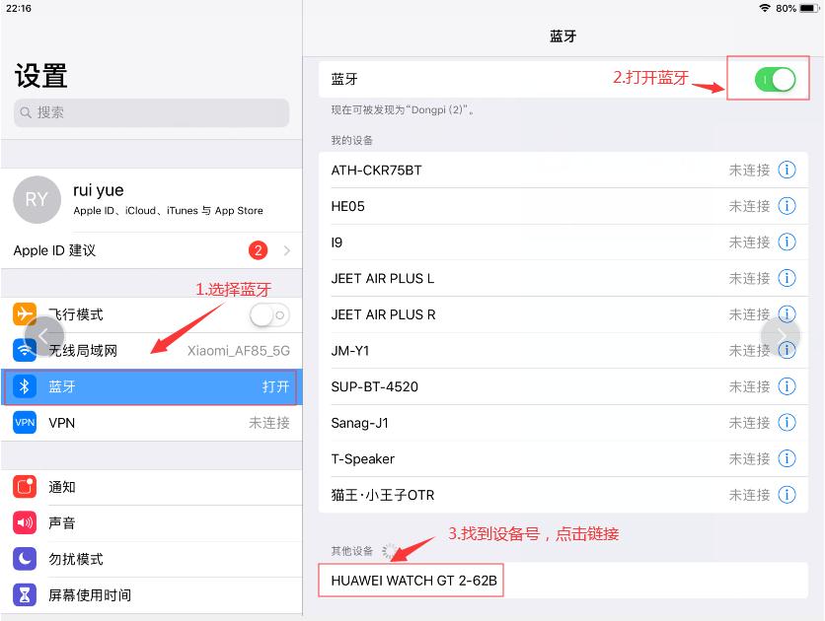The height and width of the screenshot is (621, 825).
Task: Connect to HUAWEI WATCH GT 2-62B
Action: coord(562,580)
